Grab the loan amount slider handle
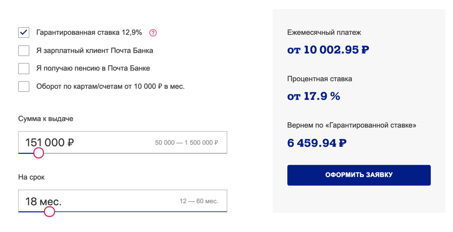Viewport: 453px width, 232px height. pyautogui.click(x=39, y=153)
